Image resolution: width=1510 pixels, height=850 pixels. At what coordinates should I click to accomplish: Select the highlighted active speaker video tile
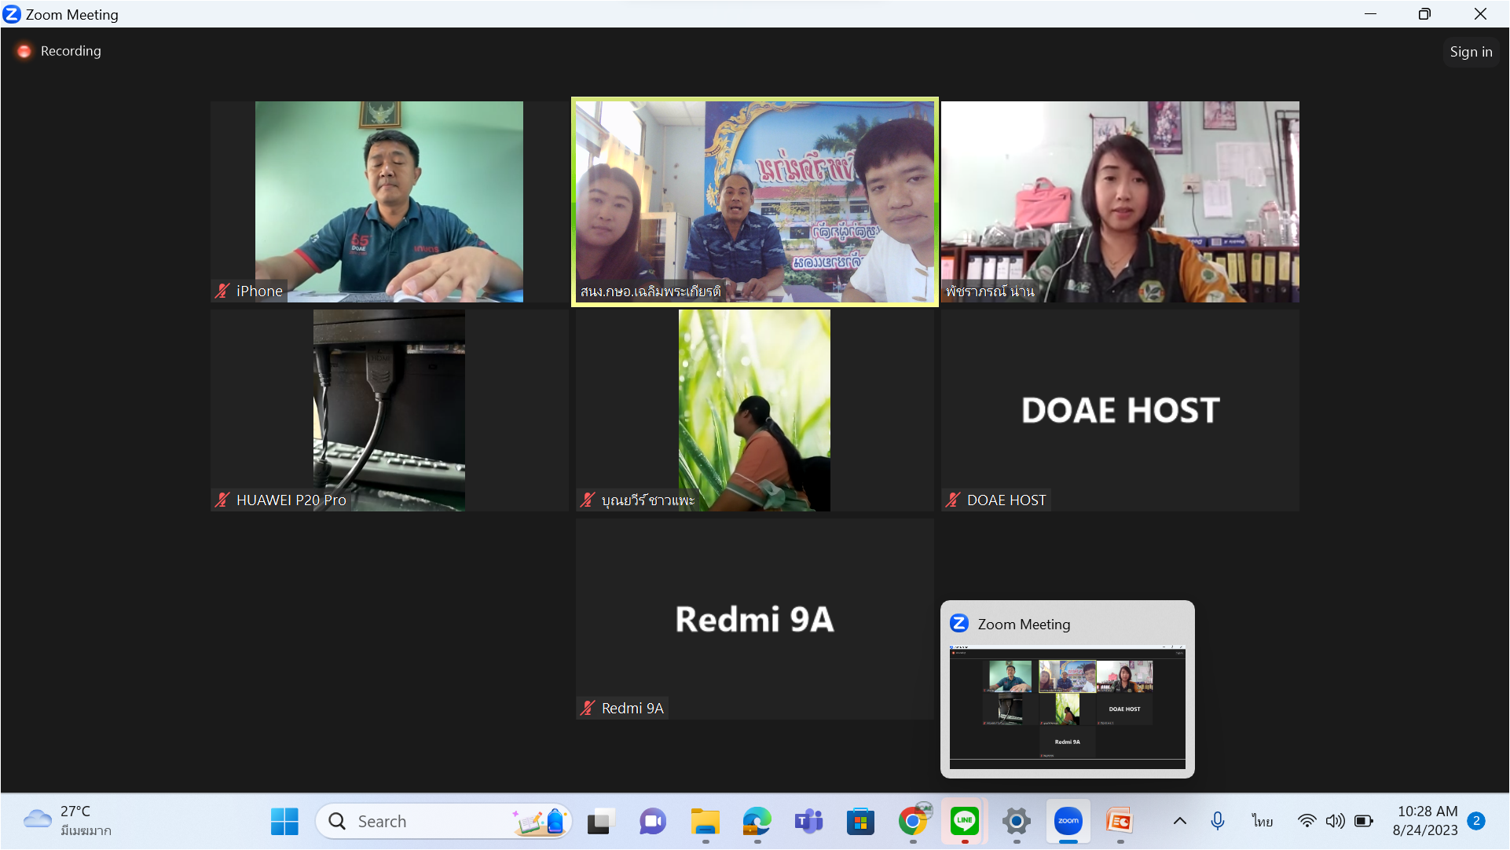click(754, 202)
